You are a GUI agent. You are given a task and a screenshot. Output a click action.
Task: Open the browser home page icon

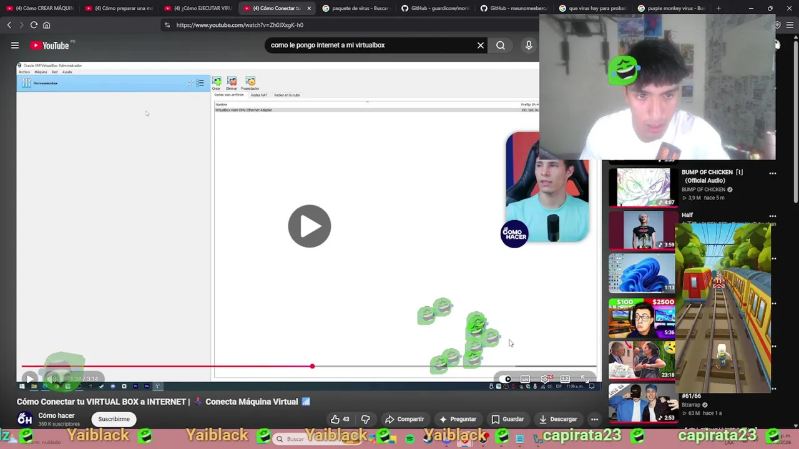pyautogui.click(x=46, y=25)
